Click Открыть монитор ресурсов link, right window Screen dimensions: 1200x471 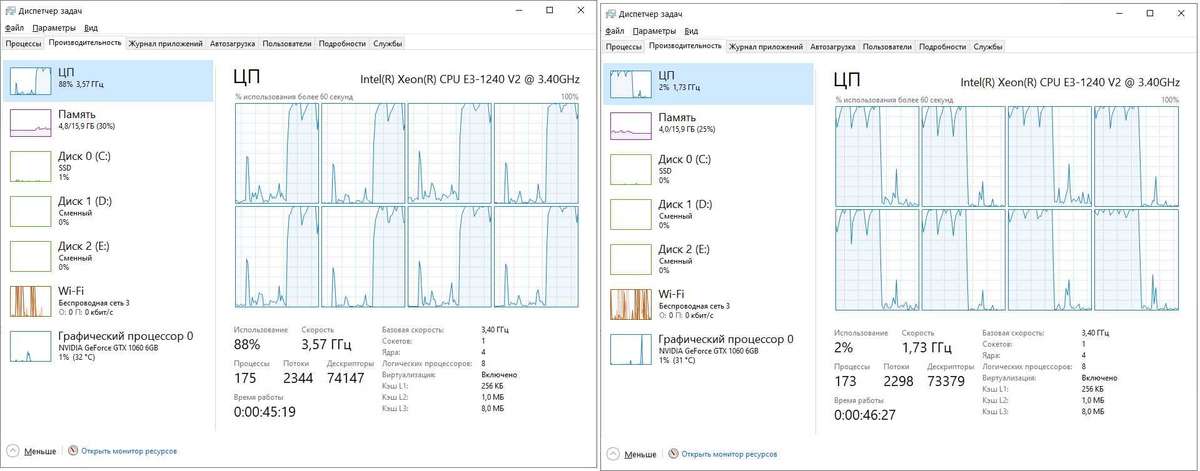pyautogui.click(x=729, y=454)
